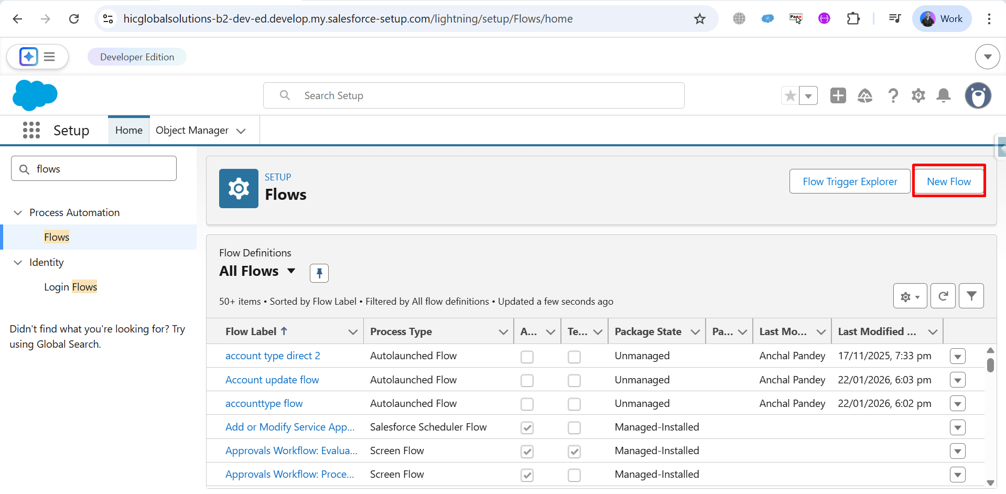The width and height of the screenshot is (1006, 494).
Task: Show list view filters funnel icon
Action: click(x=971, y=296)
